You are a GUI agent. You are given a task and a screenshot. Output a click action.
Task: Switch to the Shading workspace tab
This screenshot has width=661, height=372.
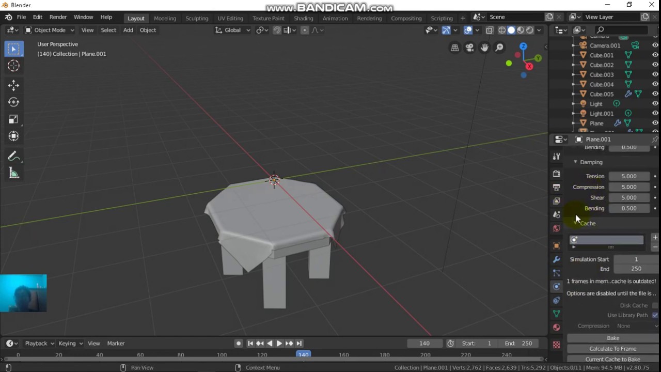tap(303, 18)
